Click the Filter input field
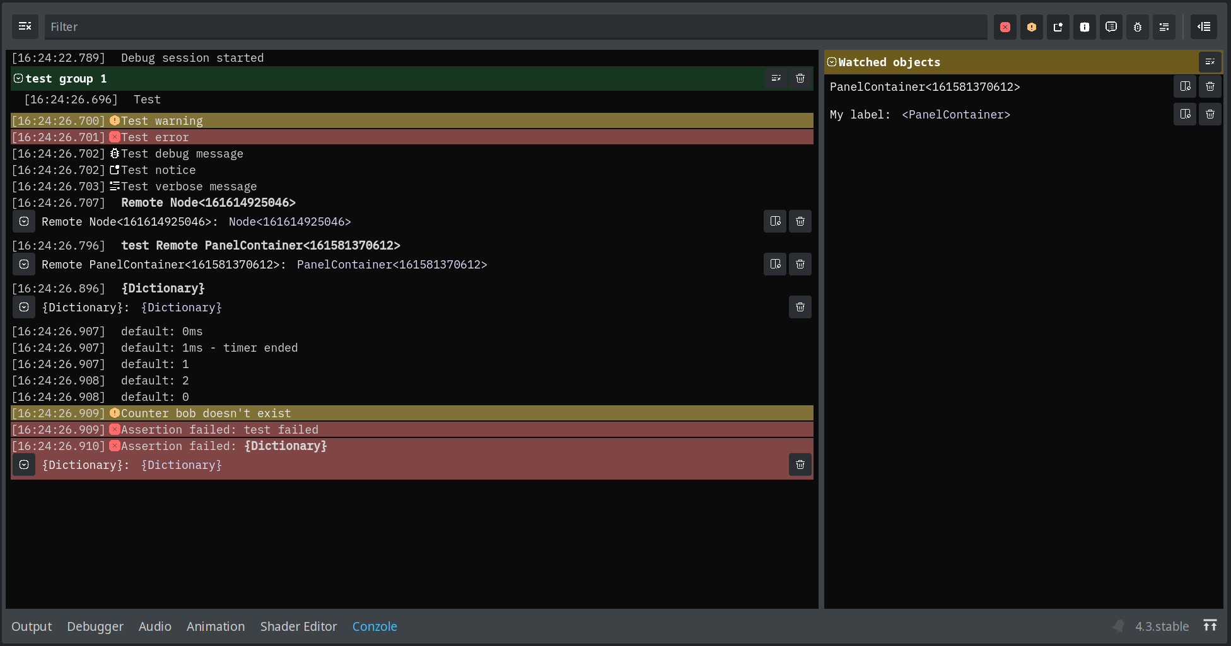 [515, 26]
